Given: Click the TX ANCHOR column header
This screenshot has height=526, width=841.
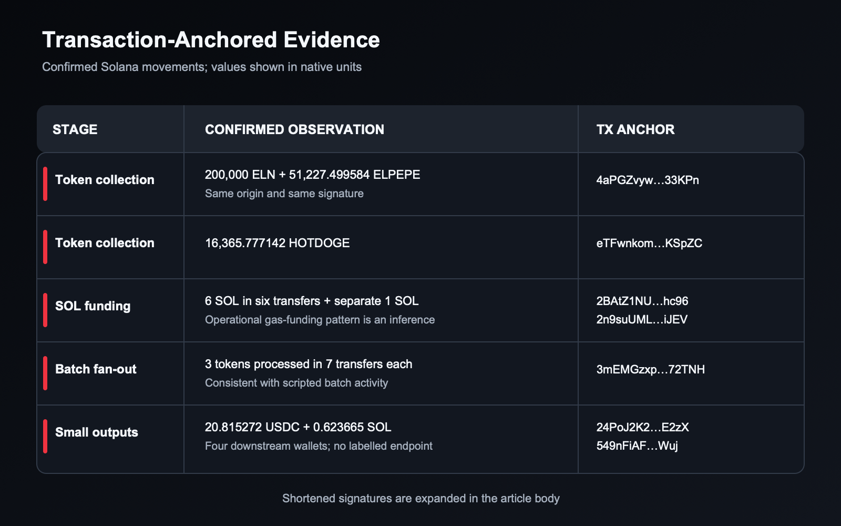Looking at the screenshot, I should click(635, 129).
